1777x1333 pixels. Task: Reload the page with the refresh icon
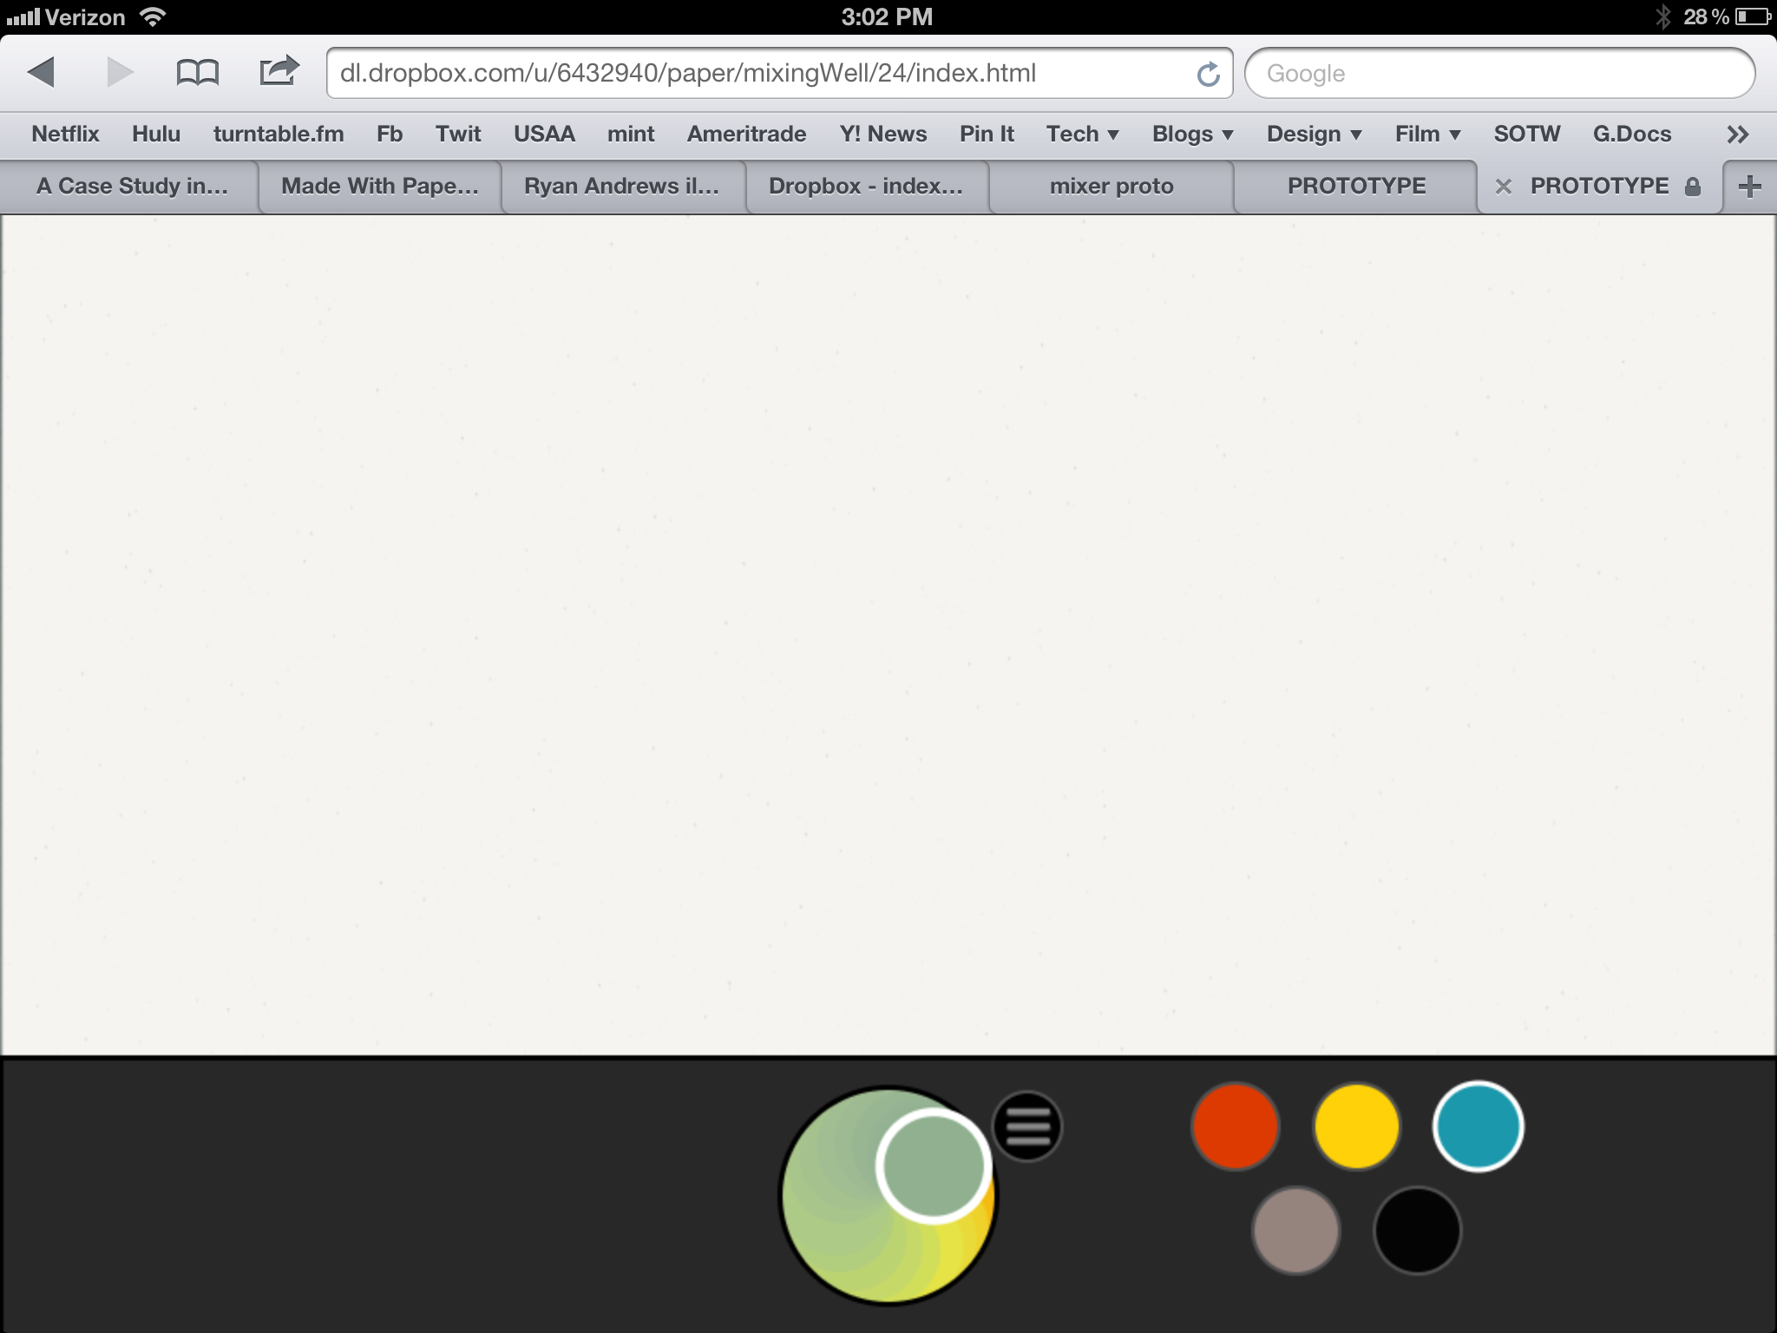point(1207,73)
